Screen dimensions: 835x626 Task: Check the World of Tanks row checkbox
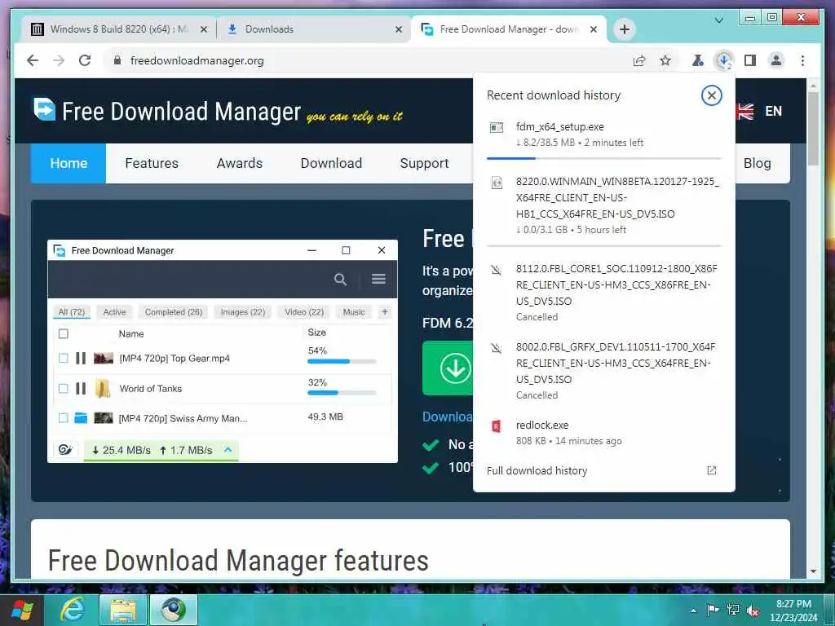tap(64, 389)
